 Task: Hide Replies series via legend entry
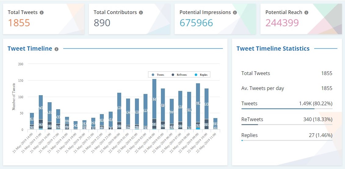tap(201, 75)
